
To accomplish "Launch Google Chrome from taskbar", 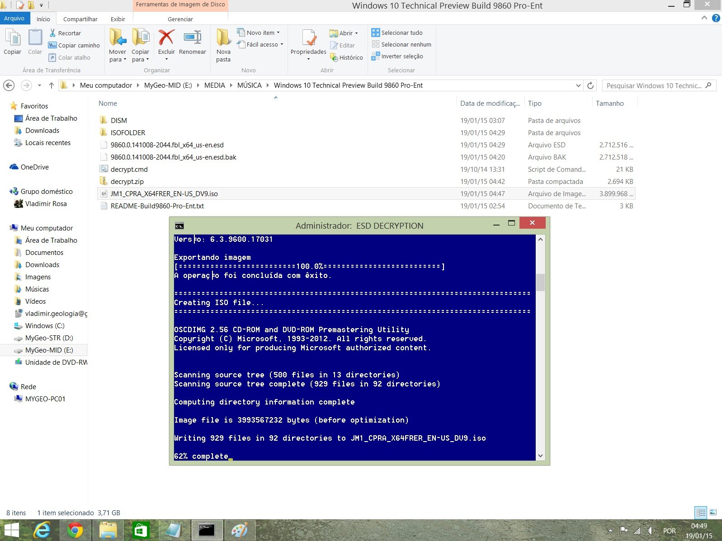I will point(75,530).
